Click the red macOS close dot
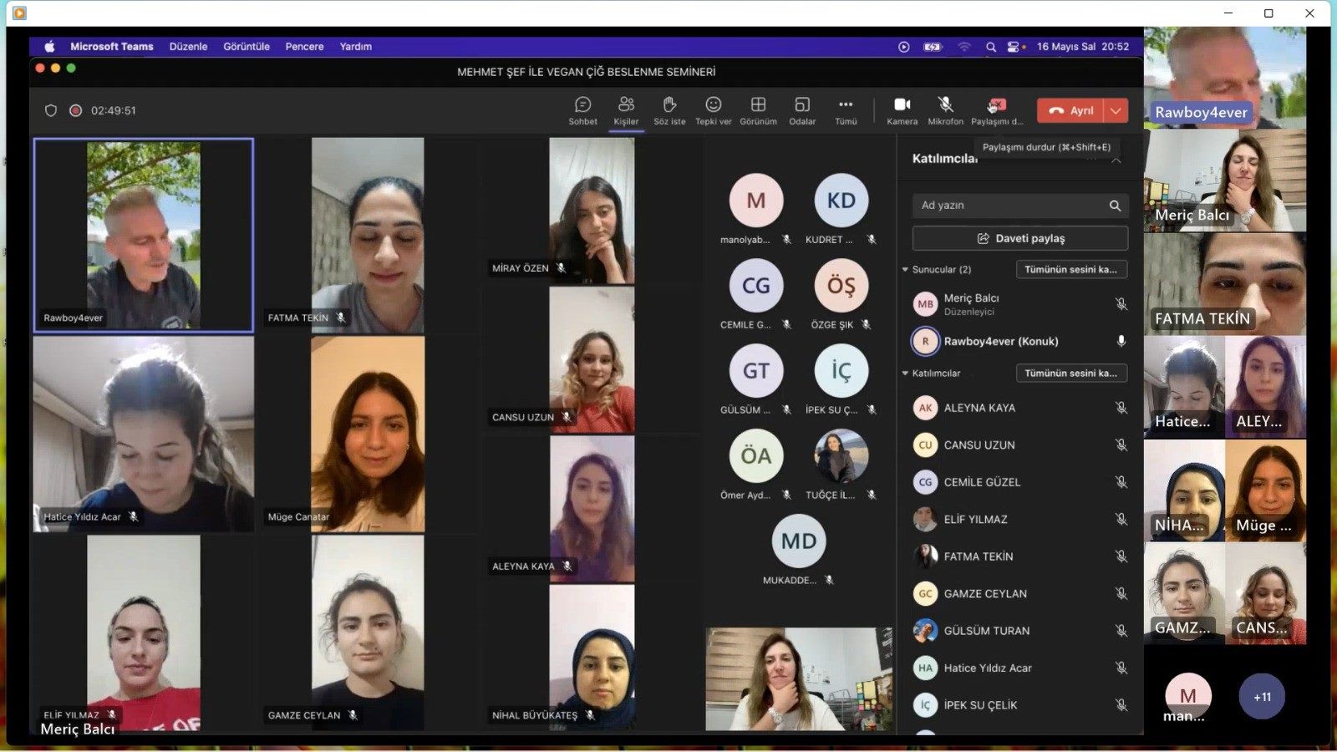Image resolution: width=1337 pixels, height=752 pixels. (40, 69)
